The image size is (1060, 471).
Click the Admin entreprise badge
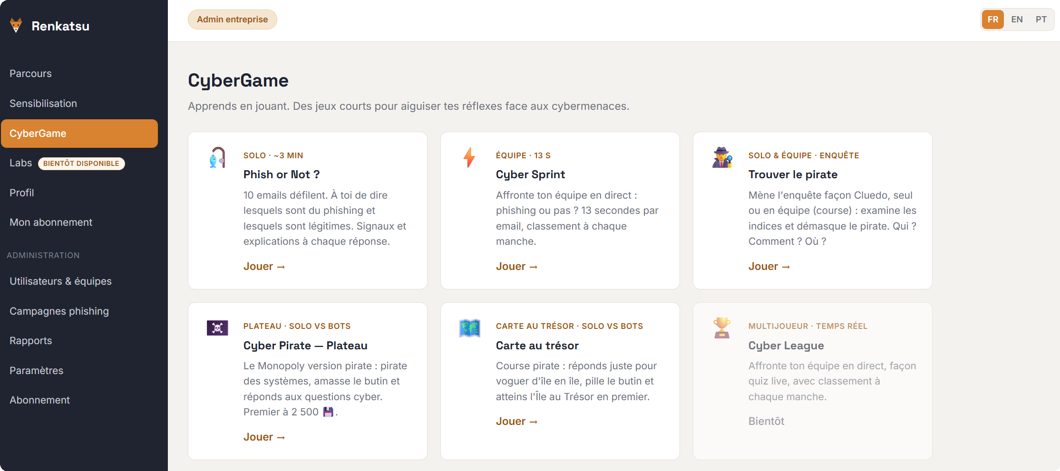pos(233,19)
